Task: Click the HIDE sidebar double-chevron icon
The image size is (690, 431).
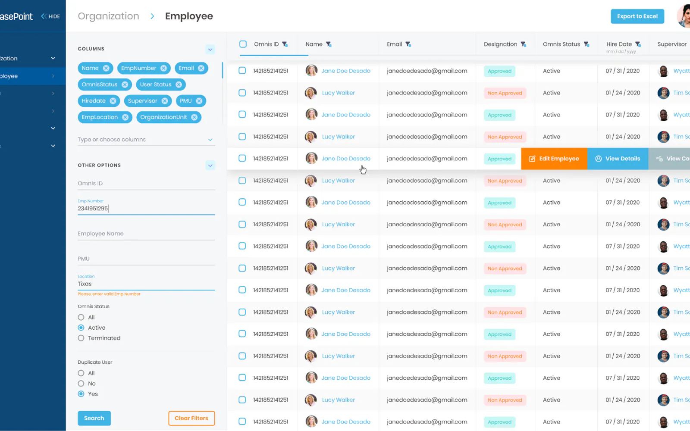Action: [44, 16]
